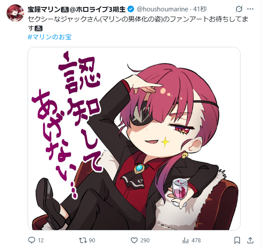
Task: Enlarge the attached chibi pirate illustration
Action: pos(134,139)
